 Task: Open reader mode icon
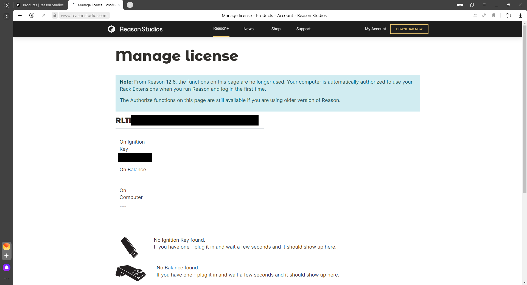[x=475, y=15]
